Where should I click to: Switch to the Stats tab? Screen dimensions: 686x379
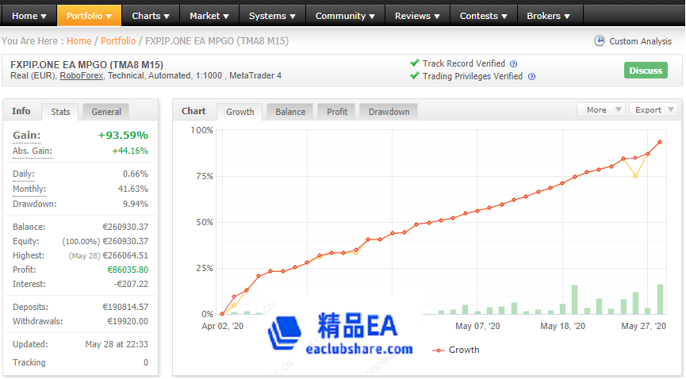[60, 112]
